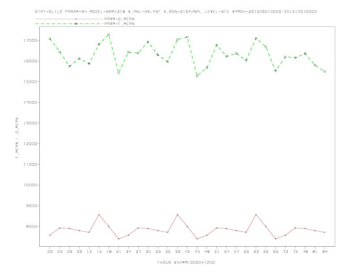
Task: Click the 30 forecast hour tick label
Action: tap(148, 252)
